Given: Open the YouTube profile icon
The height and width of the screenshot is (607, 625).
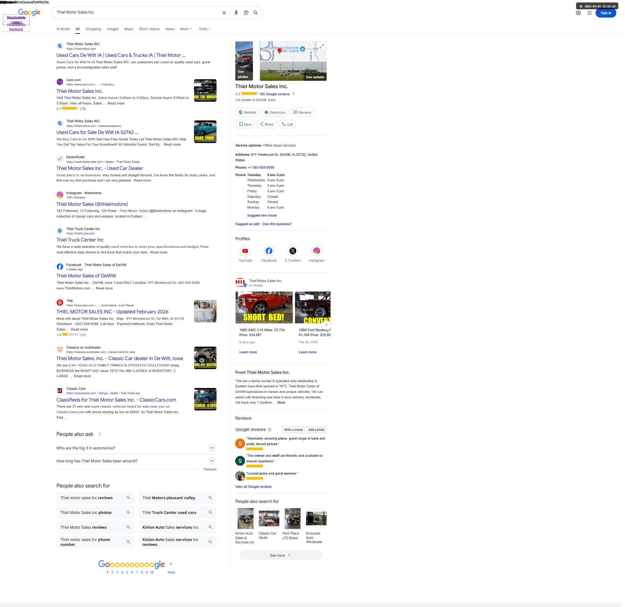Looking at the screenshot, I should 245,251.
